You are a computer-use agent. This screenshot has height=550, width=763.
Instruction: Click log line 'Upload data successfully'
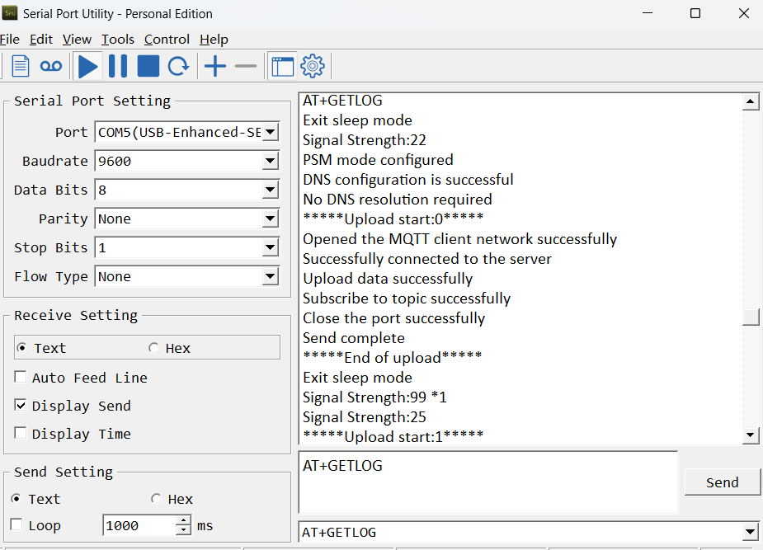388,279
